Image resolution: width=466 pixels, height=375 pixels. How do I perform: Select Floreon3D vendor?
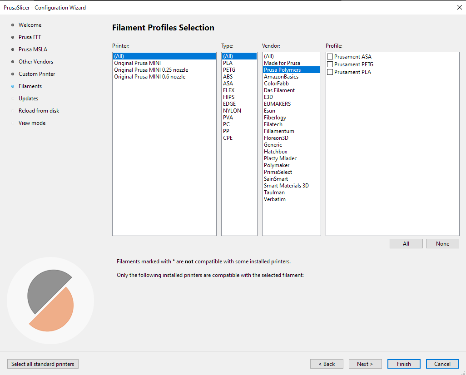pyautogui.click(x=292, y=138)
